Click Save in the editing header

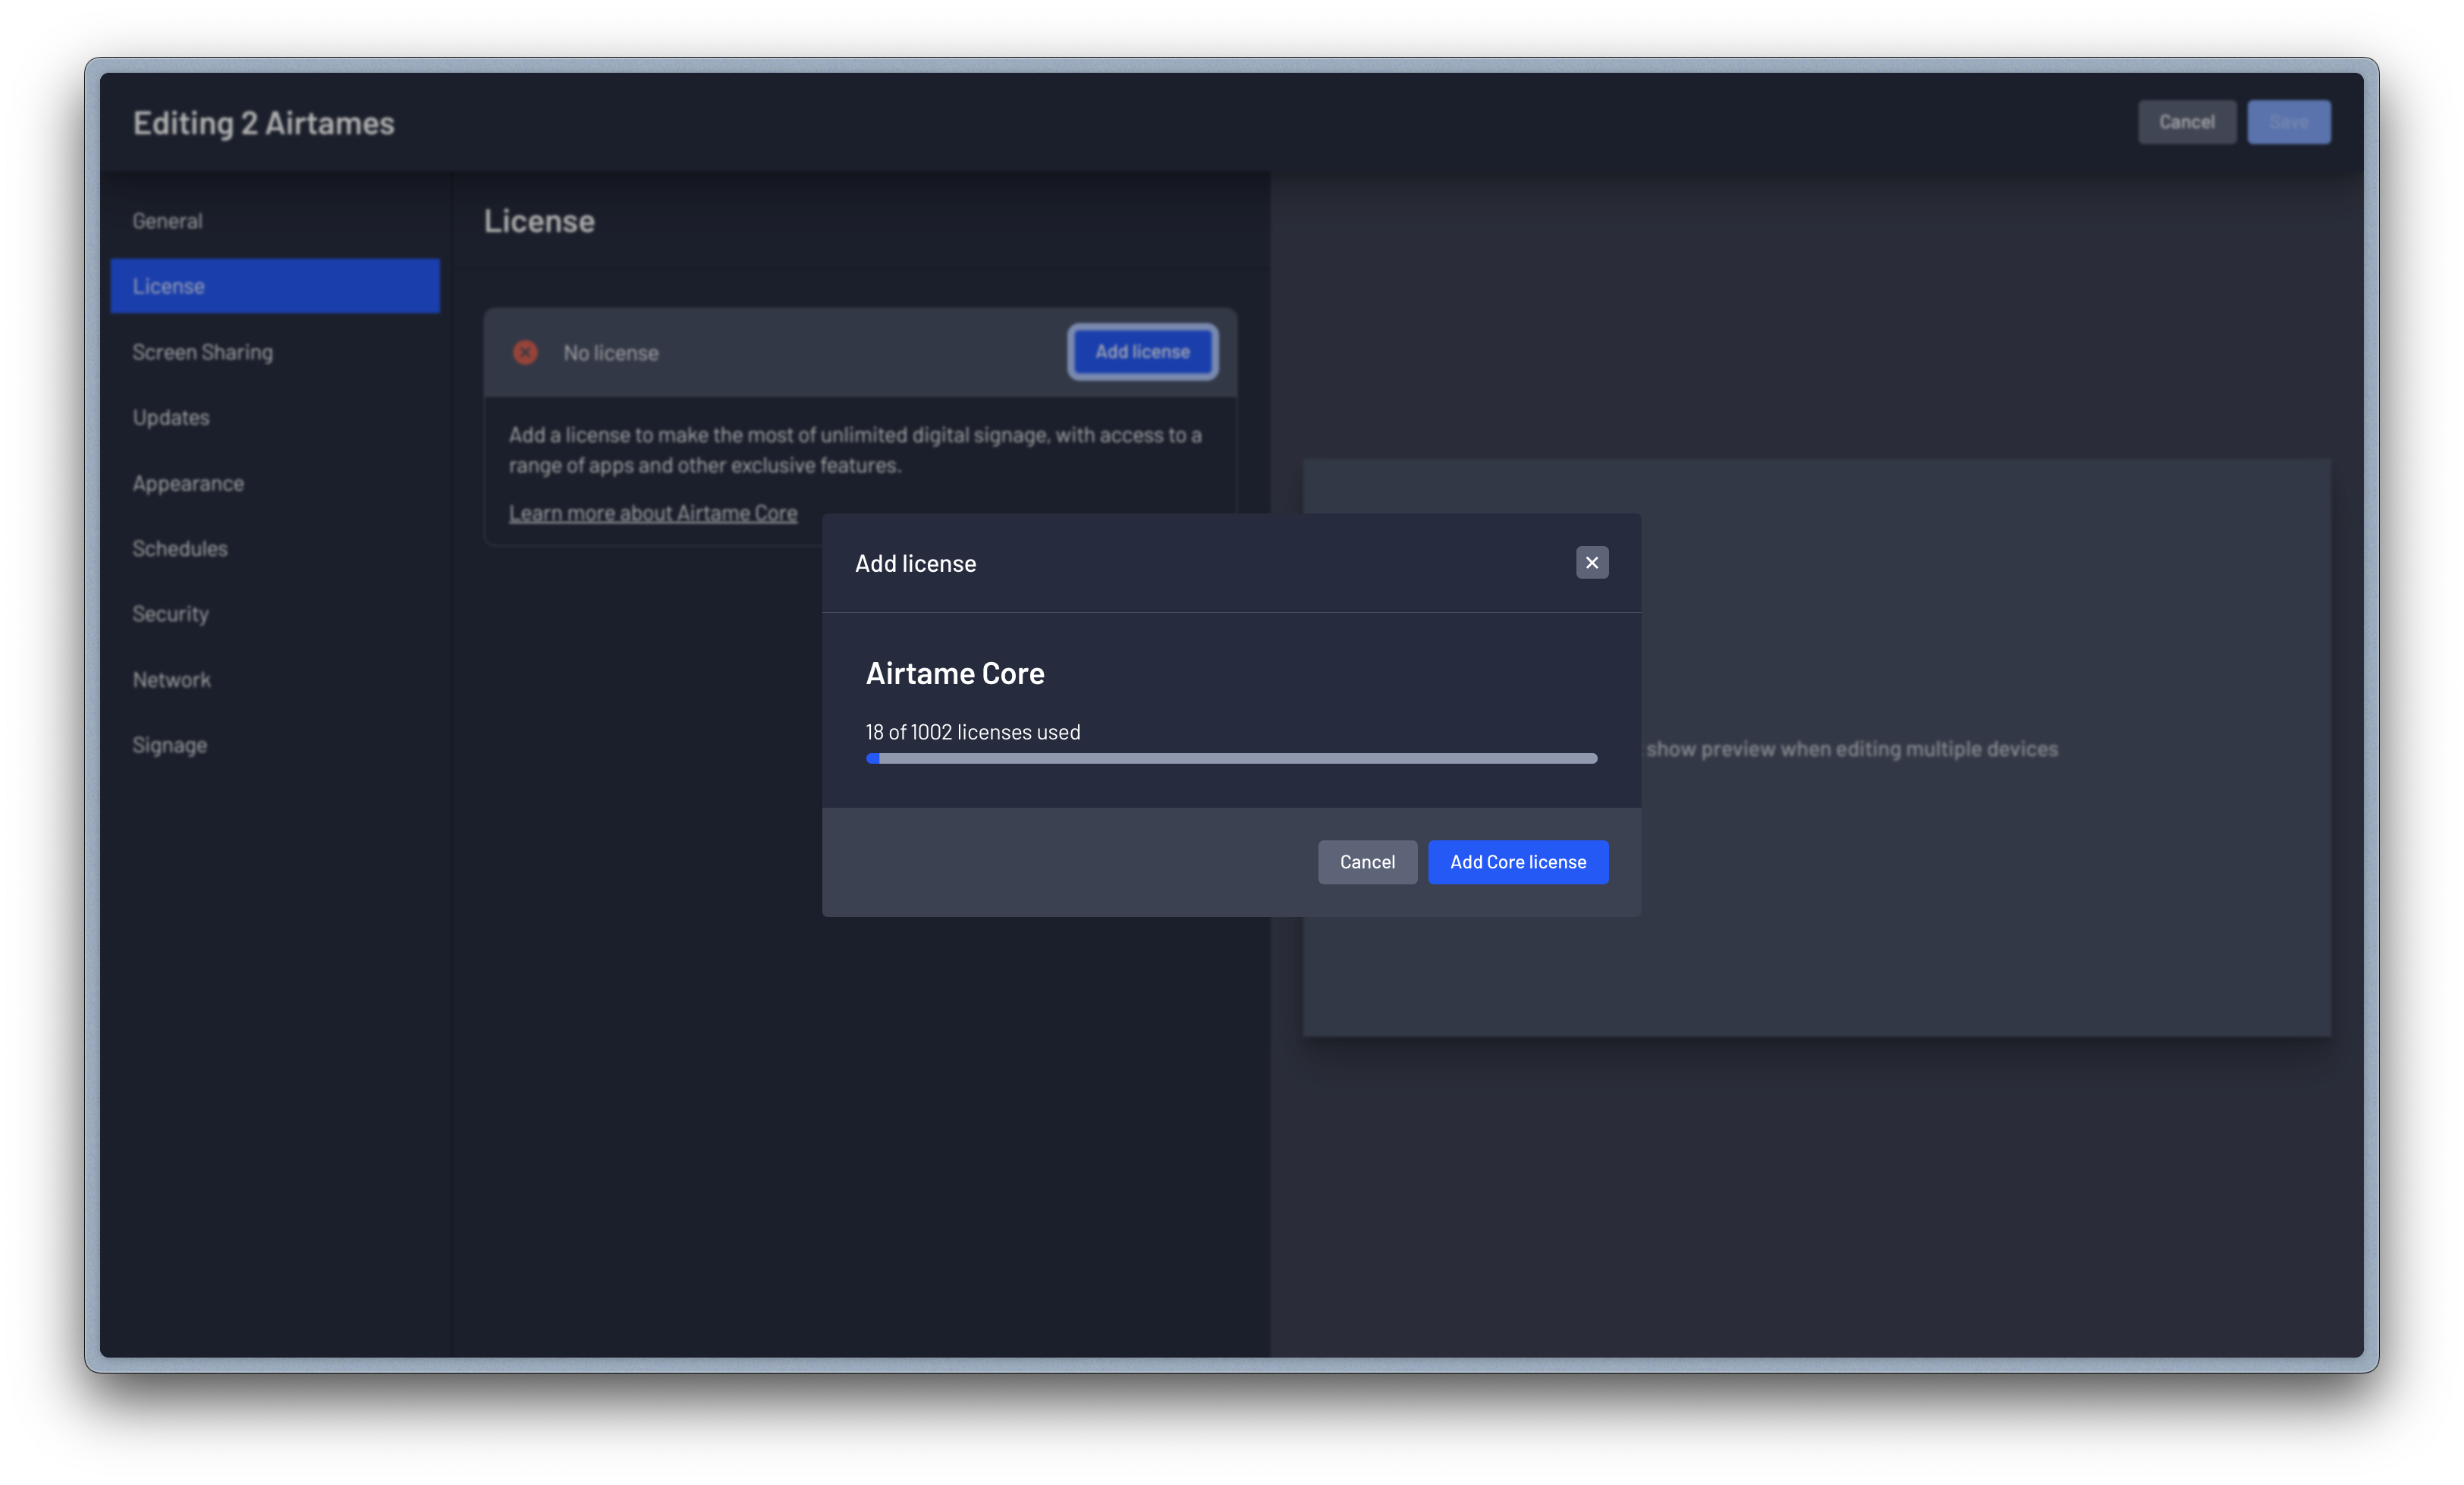pyautogui.click(x=2289, y=122)
